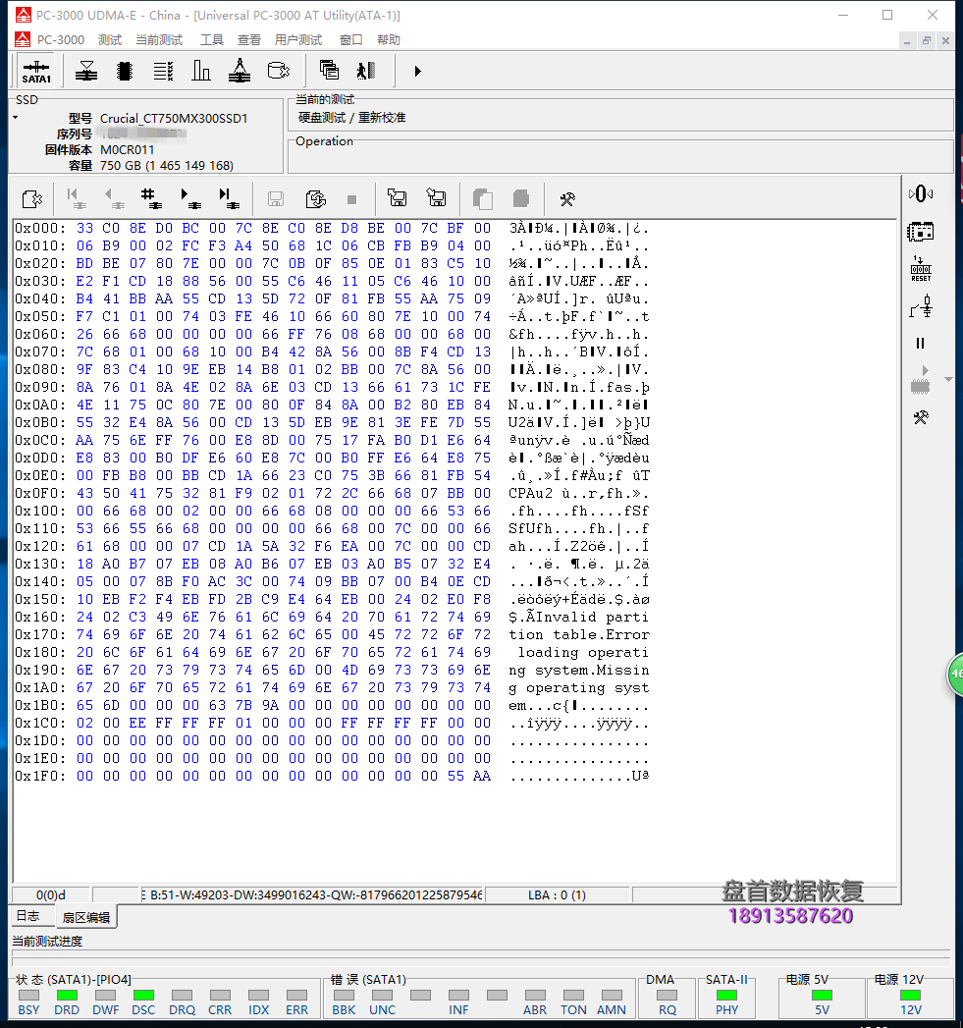Image resolution: width=963 pixels, height=1028 pixels.
Task: Click the disk with cross icon in the top toolbar
Action: coord(278,71)
